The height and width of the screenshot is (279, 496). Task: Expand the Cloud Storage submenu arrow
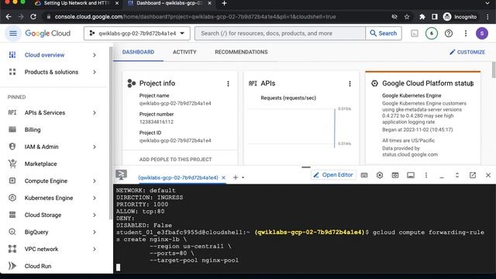click(95, 215)
